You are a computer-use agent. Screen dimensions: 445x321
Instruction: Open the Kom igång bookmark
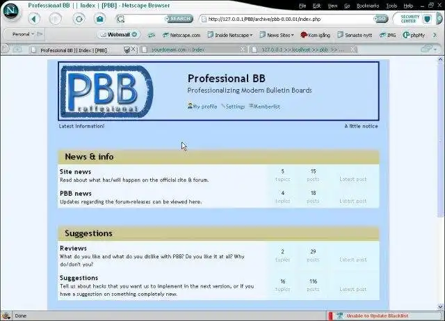point(315,35)
